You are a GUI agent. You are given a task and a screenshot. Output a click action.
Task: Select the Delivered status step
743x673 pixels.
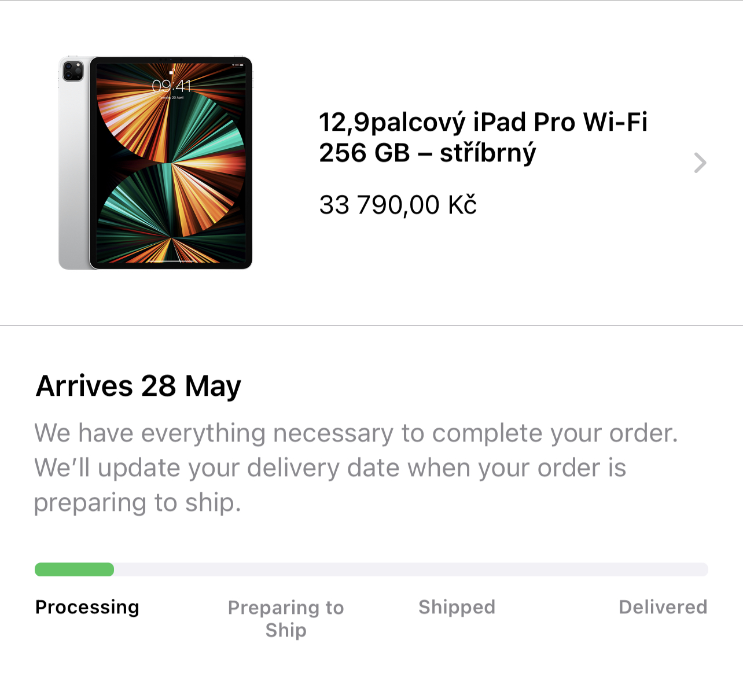663,607
